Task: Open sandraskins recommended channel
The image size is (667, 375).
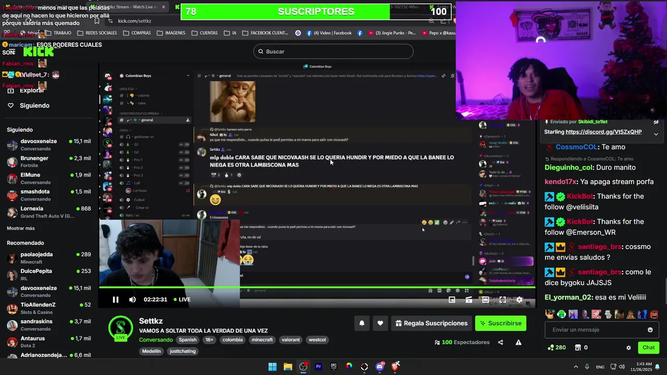Action: click(x=49, y=324)
